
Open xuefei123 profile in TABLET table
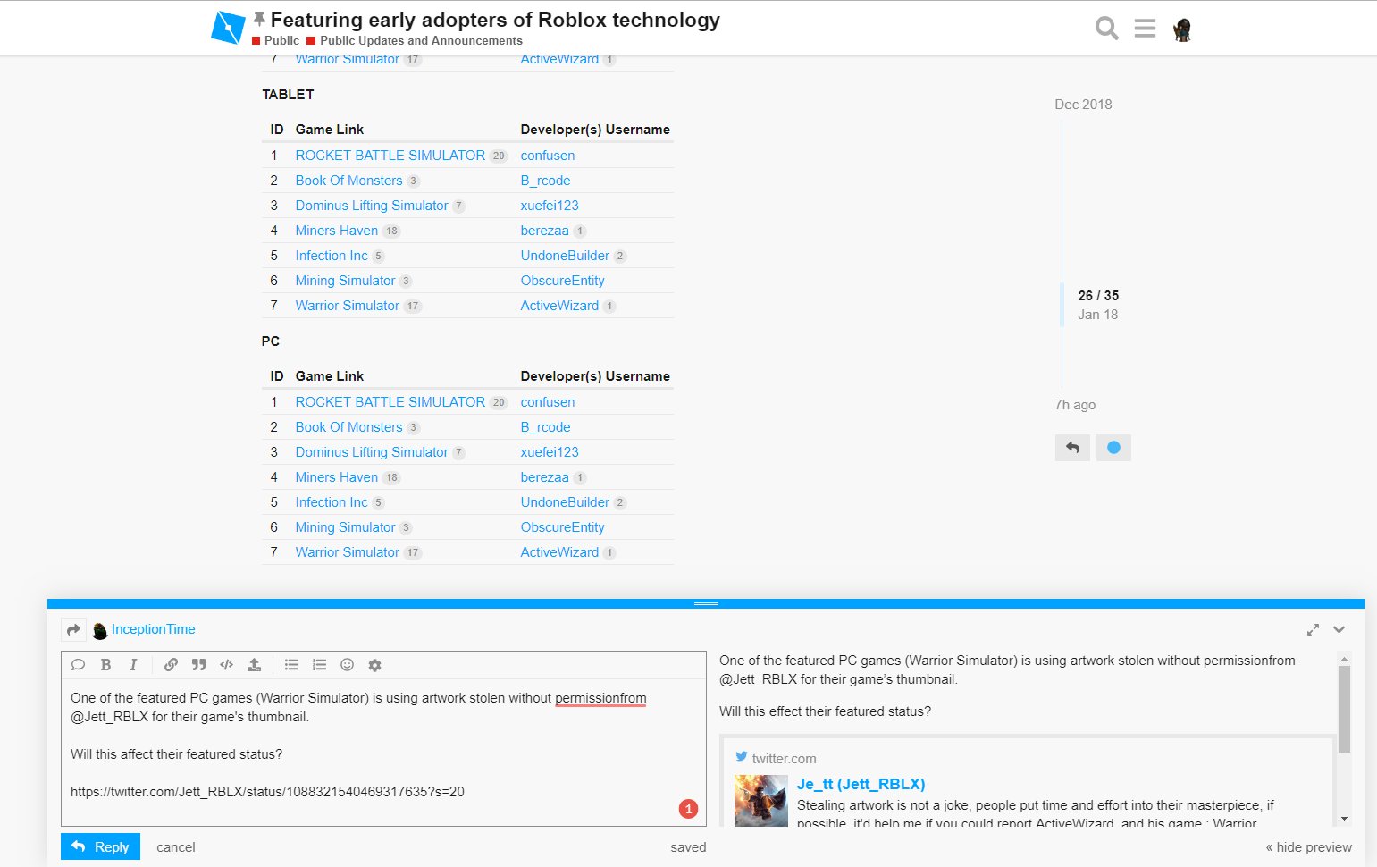coord(550,206)
